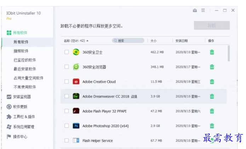The height and width of the screenshot is (149, 246).
Task: Check the Adobe Creative Cloud checkbox
Action: [x=67, y=82]
